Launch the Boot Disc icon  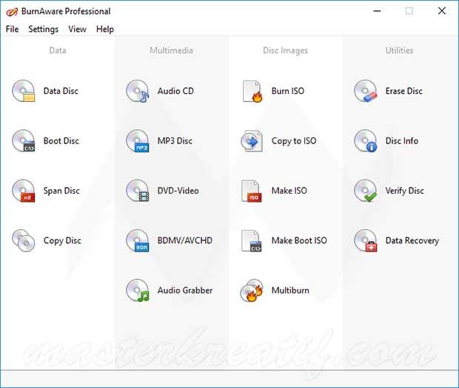pyautogui.click(x=24, y=141)
